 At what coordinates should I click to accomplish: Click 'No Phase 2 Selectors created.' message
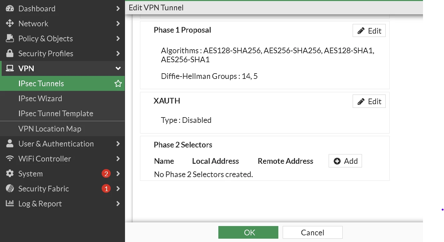pos(204,174)
